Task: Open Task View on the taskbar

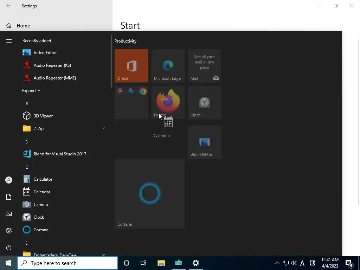Action: pyautogui.click(x=143, y=263)
